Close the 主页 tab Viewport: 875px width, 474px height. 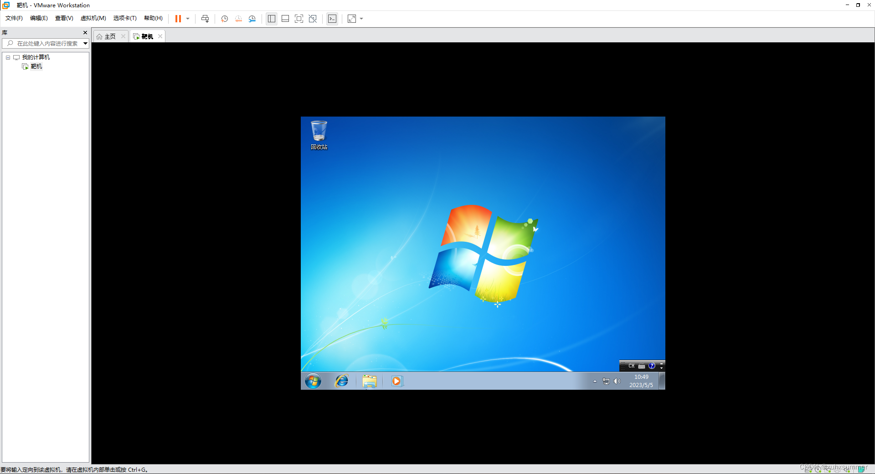[x=123, y=36]
